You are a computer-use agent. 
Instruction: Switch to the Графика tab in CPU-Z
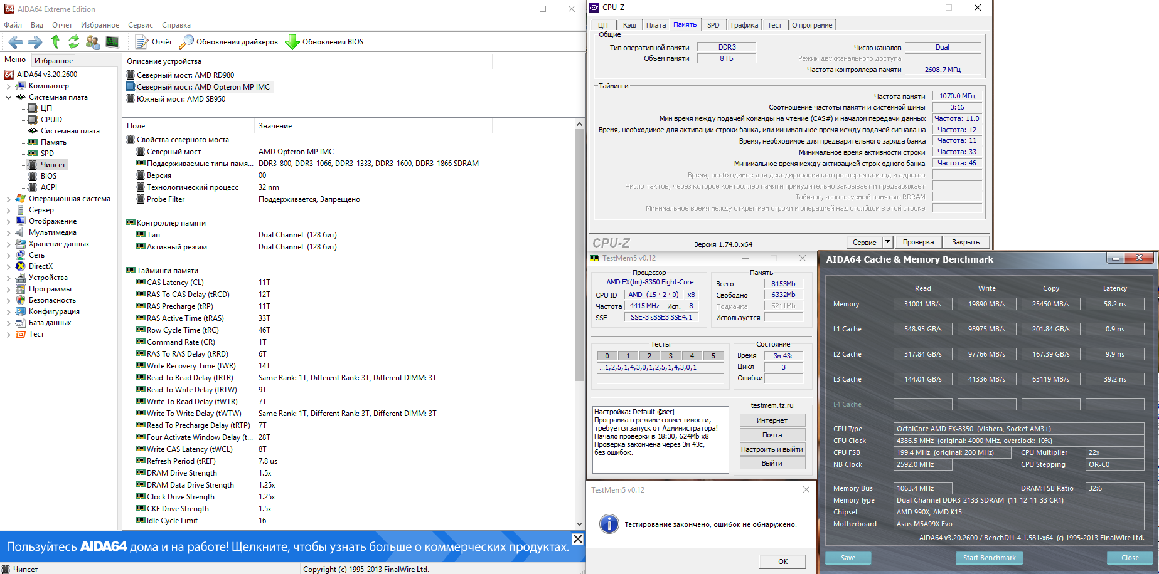point(744,25)
